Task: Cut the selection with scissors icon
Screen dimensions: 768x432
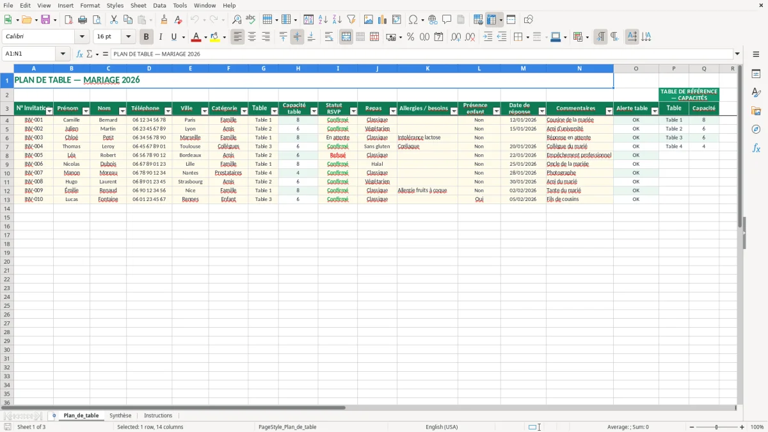Action: (114, 20)
